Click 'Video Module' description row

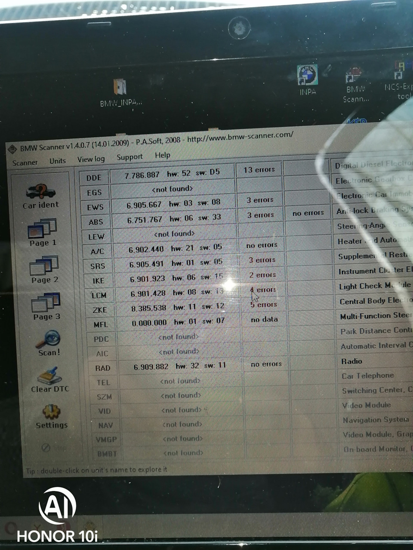tap(377, 405)
